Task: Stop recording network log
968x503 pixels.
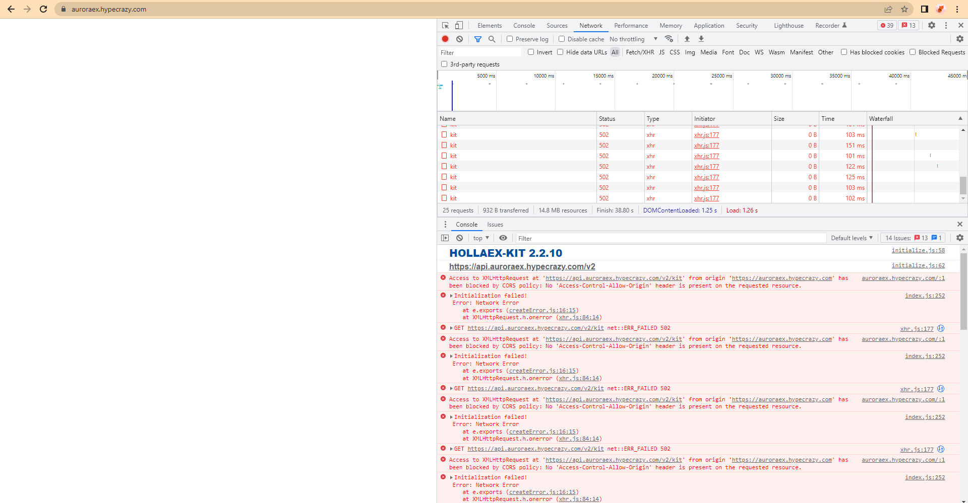Action: click(445, 39)
